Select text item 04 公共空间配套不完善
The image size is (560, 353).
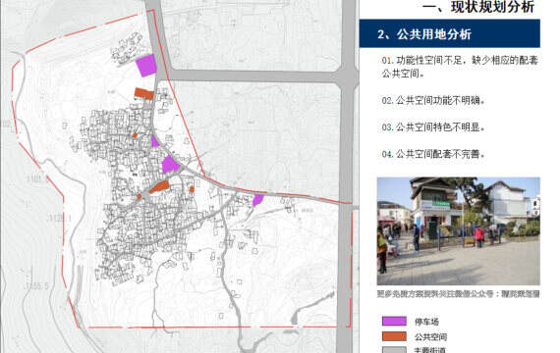[x=433, y=154]
